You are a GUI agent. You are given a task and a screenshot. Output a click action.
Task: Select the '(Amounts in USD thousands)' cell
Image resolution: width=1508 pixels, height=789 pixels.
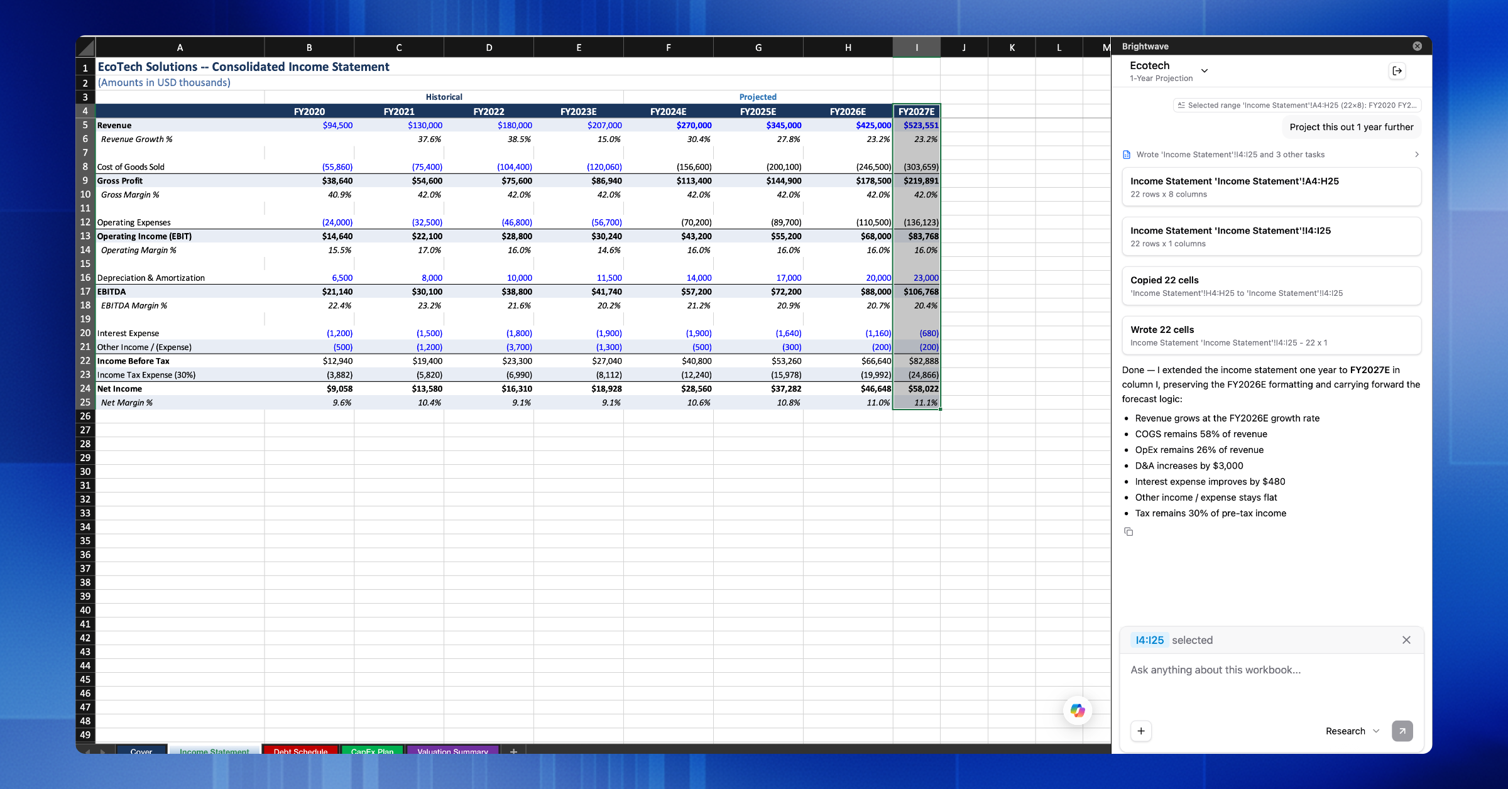tap(164, 82)
